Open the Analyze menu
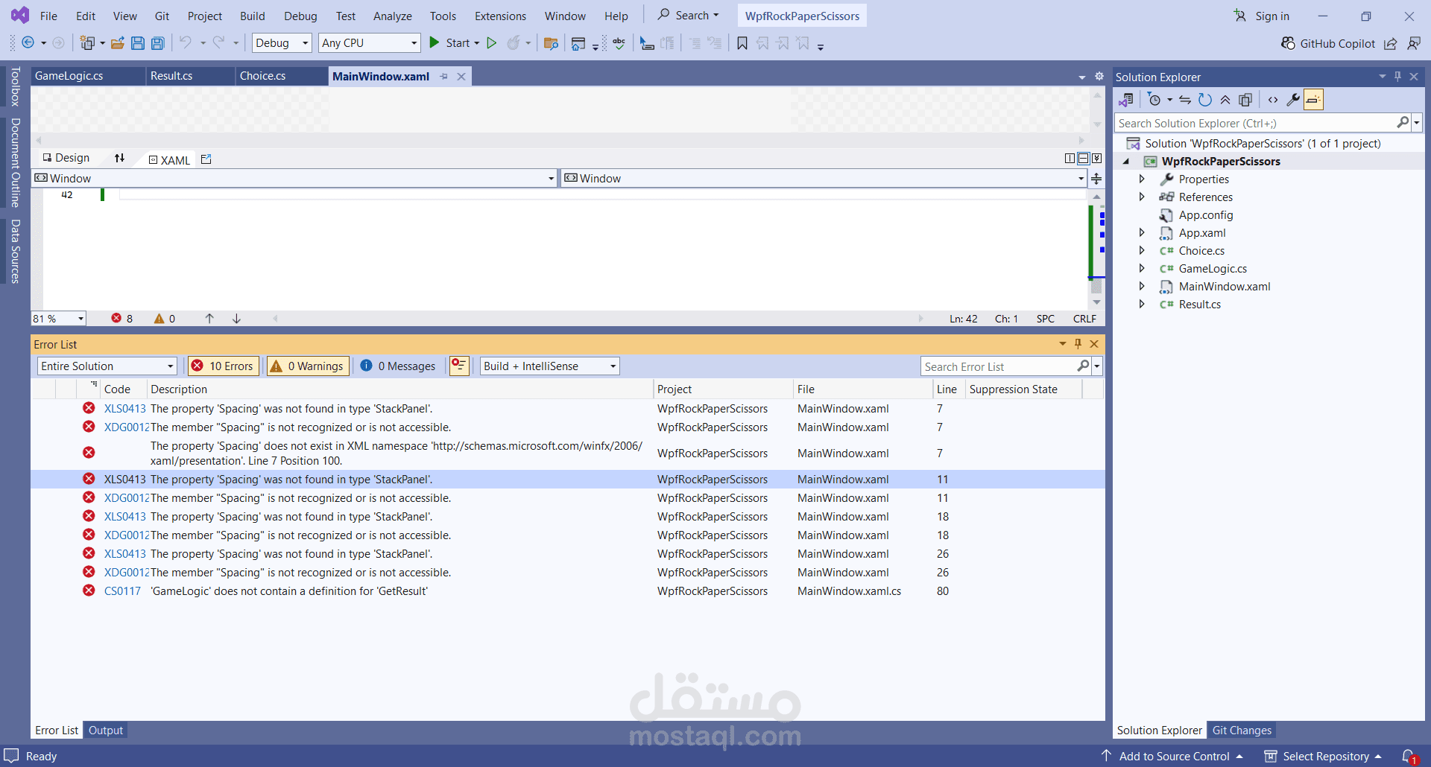This screenshot has height=767, width=1431. tap(393, 16)
